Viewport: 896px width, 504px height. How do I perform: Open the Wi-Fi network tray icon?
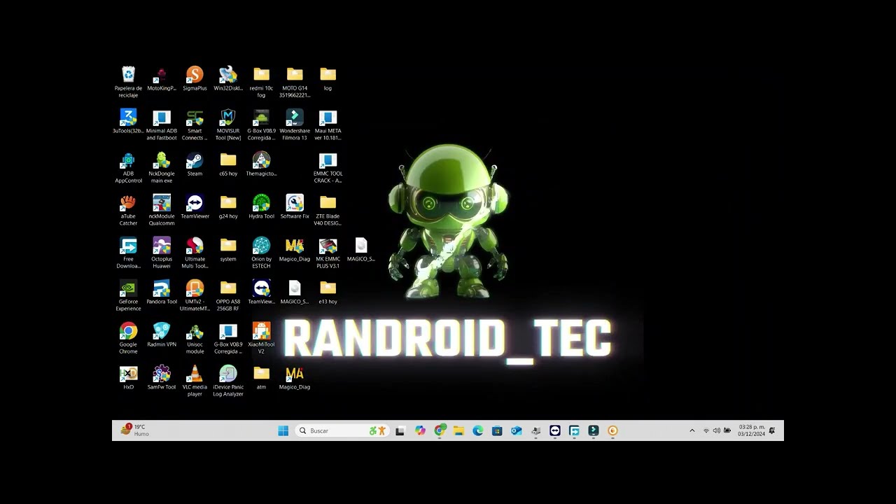[706, 430]
